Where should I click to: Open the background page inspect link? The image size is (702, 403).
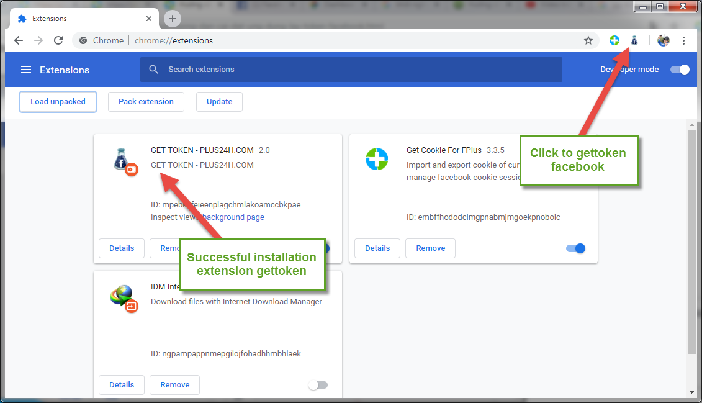pyautogui.click(x=234, y=217)
